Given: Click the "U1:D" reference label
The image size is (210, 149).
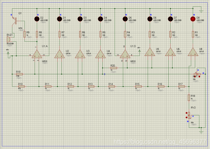Looking at the screenshot, I should pyautogui.click(x=133, y=46).
